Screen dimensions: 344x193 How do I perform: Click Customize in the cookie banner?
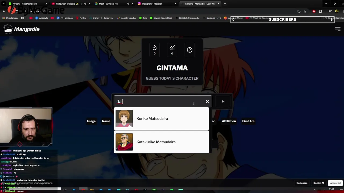(302, 183)
